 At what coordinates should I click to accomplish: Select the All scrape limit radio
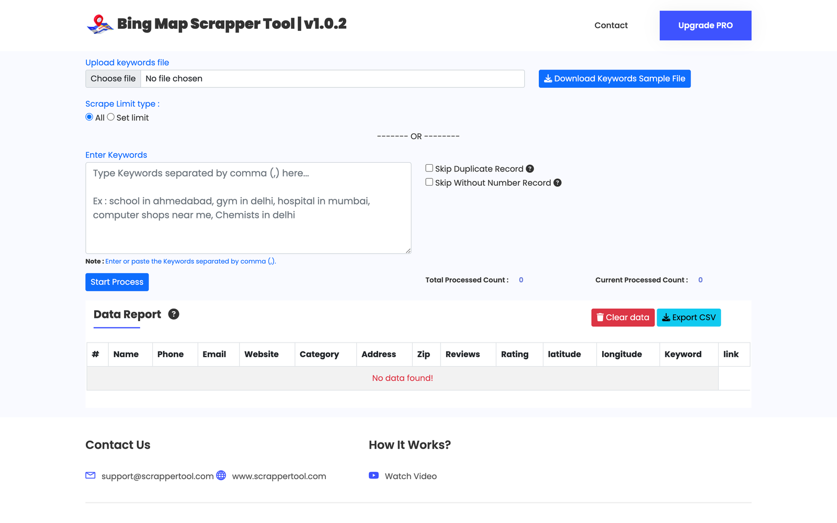pyautogui.click(x=89, y=117)
